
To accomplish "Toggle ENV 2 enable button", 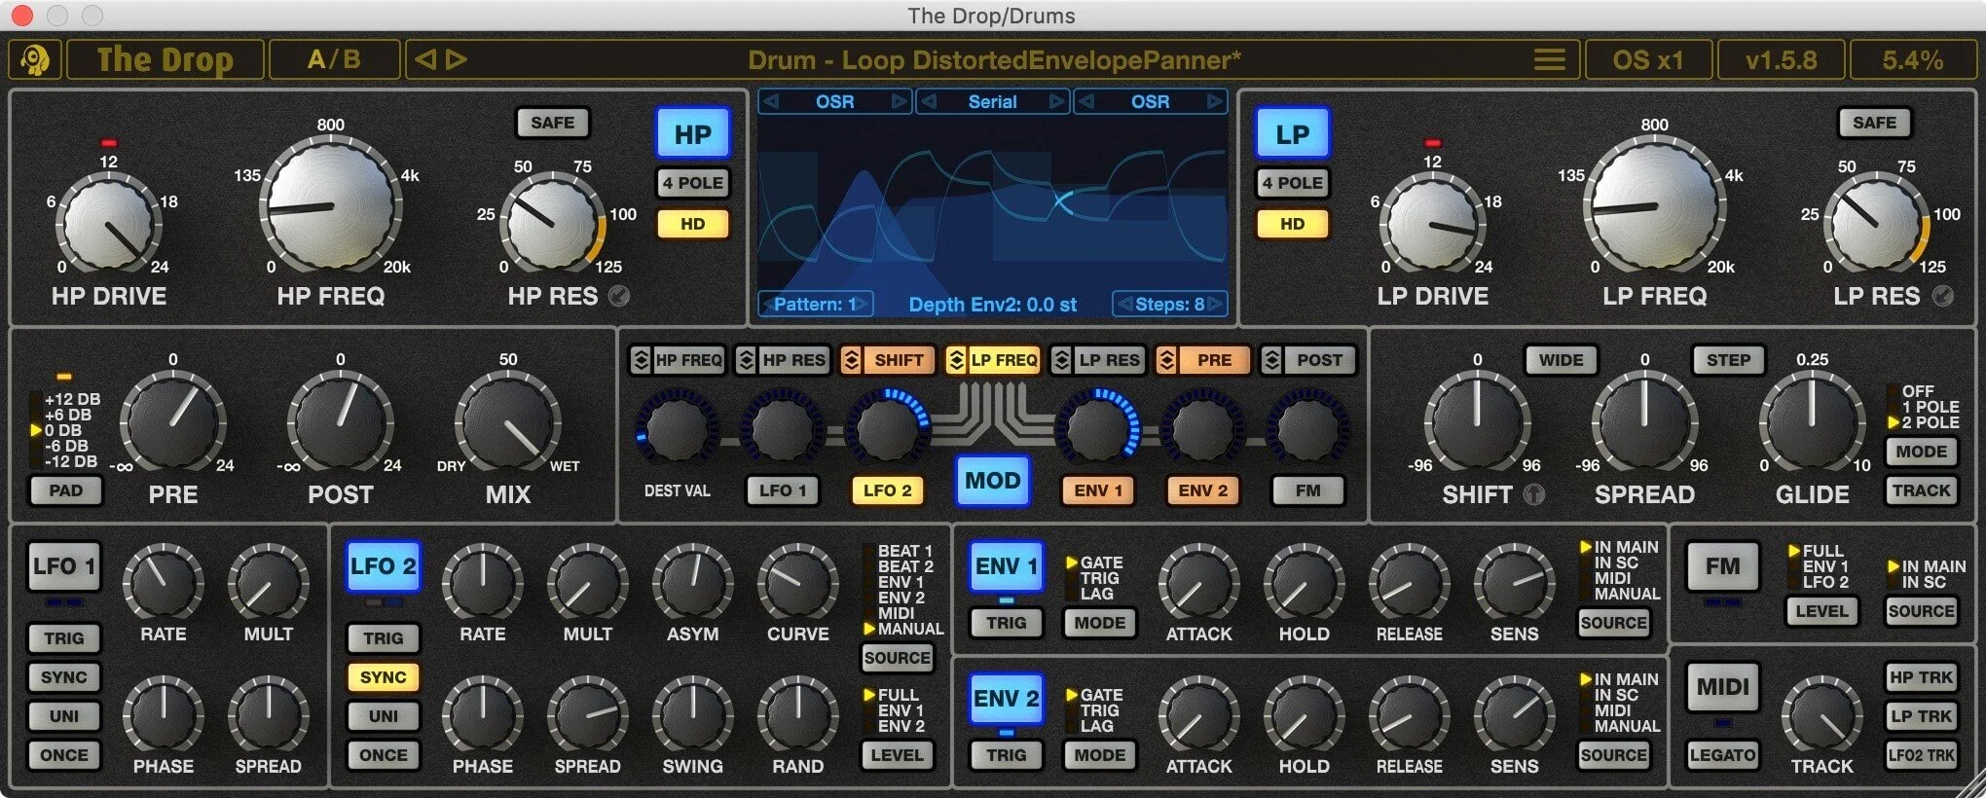I will click(1006, 699).
